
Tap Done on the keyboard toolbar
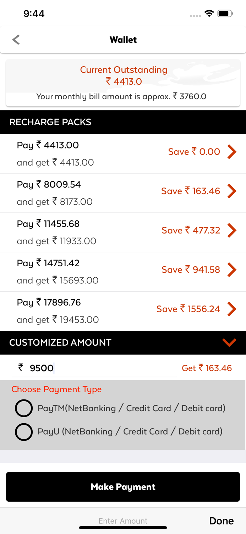221,521
